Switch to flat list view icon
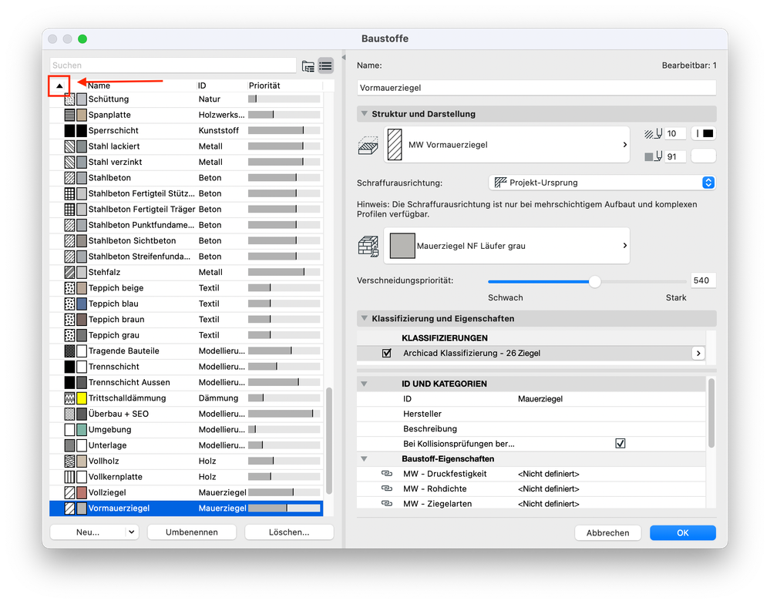Viewport: 770px width, 604px height. [x=325, y=65]
